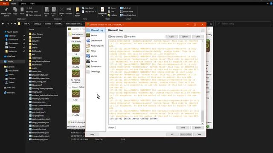
Task: Click Add Instance in MultiMC window
Action: 76,34
